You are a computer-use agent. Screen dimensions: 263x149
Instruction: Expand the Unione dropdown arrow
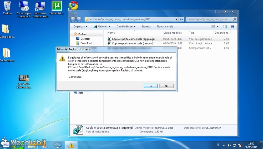(109, 27)
